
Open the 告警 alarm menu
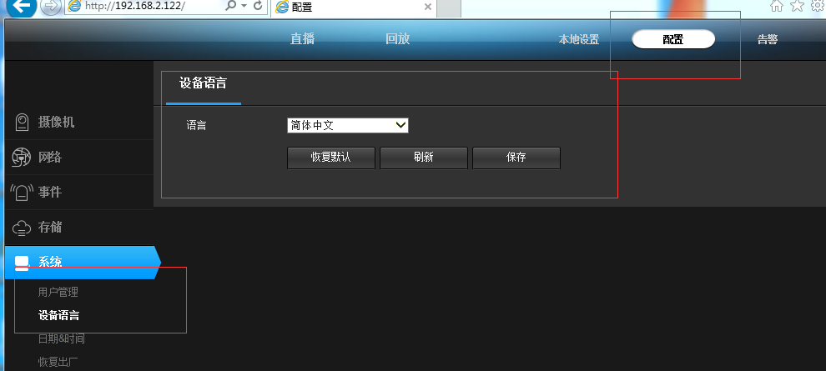768,39
